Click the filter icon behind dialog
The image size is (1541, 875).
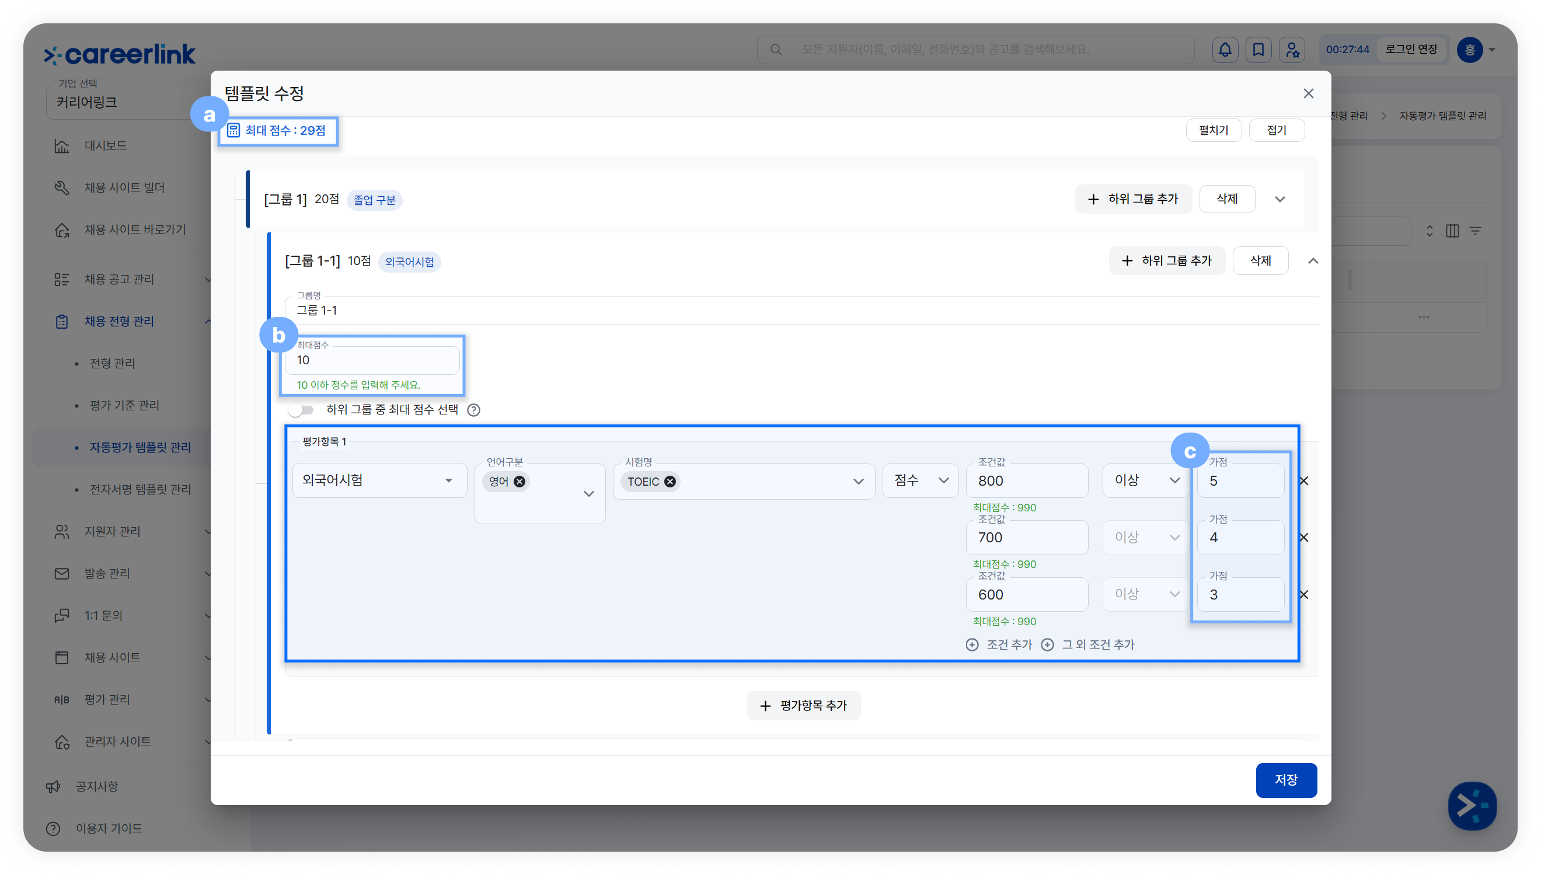pos(1475,231)
